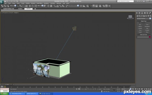Select the Link tool in main toolbar
This screenshot has width=152, height=95.
[x=2, y=6]
